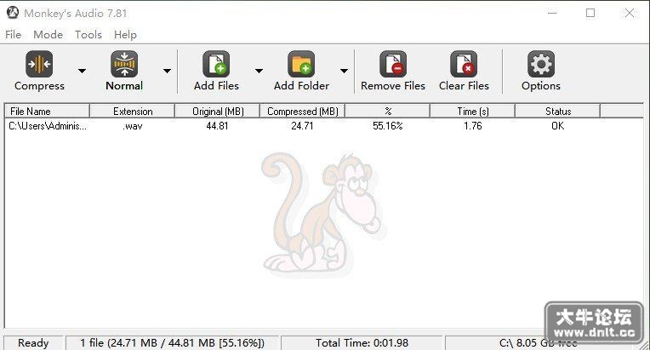This screenshot has height=350, width=650.
Task: Click the .wav extension cell
Action: pos(133,126)
